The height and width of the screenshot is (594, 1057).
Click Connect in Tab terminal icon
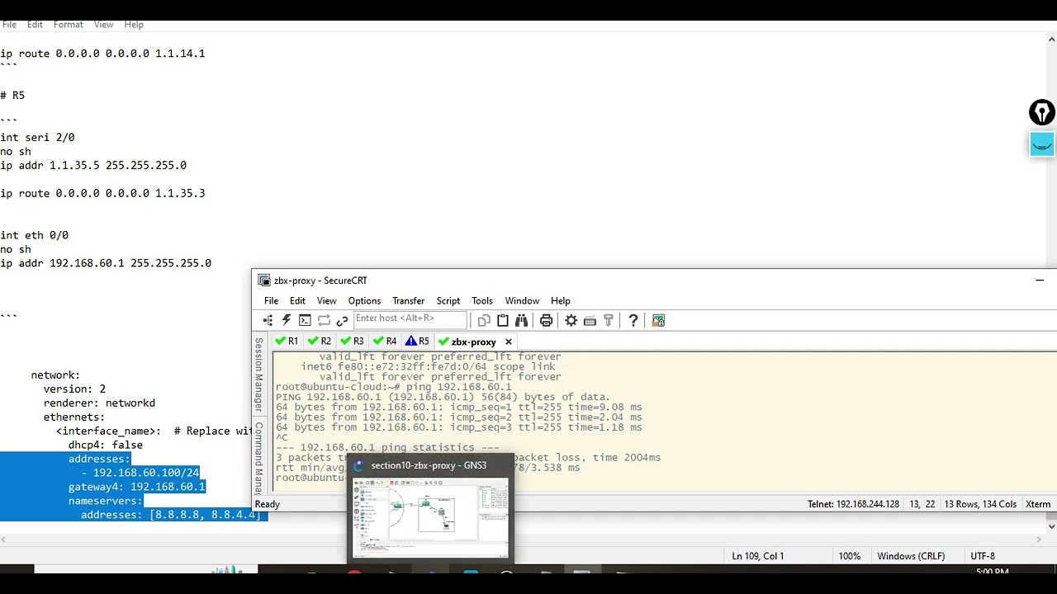pyautogui.click(x=305, y=320)
